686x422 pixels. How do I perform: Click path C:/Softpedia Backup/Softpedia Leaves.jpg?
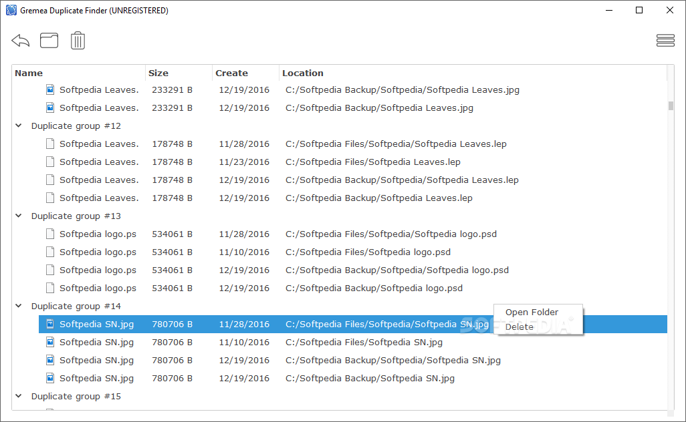(379, 108)
